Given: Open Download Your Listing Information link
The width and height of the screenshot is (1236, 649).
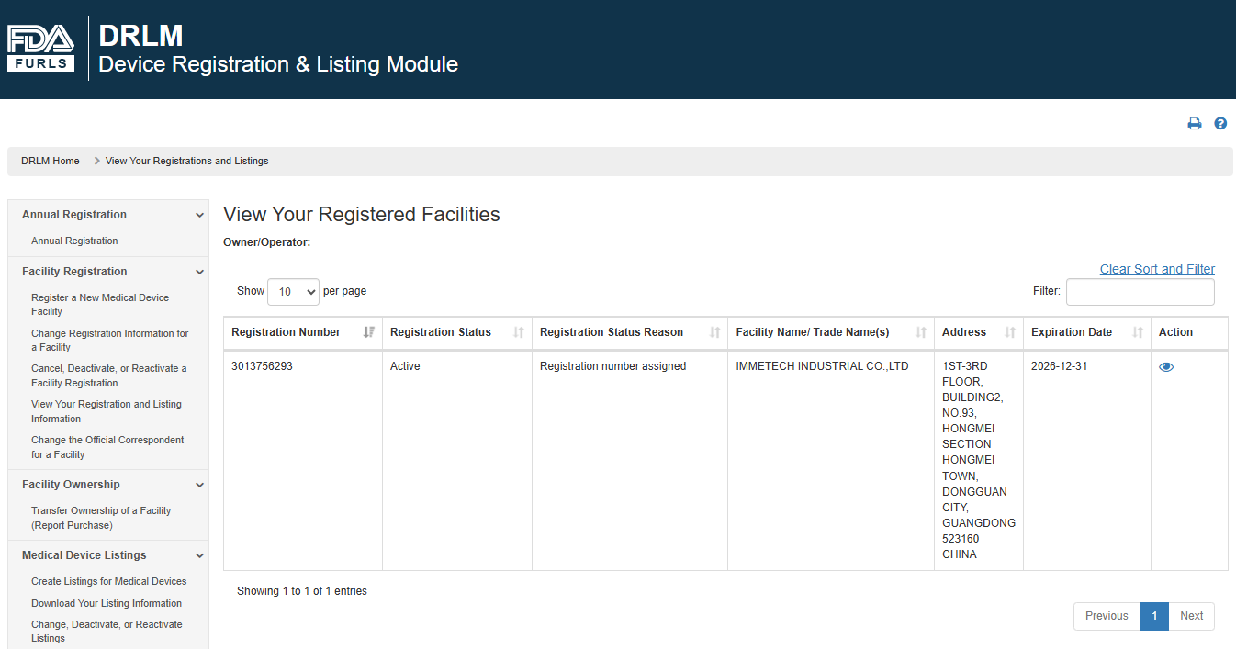Looking at the screenshot, I should 107,603.
